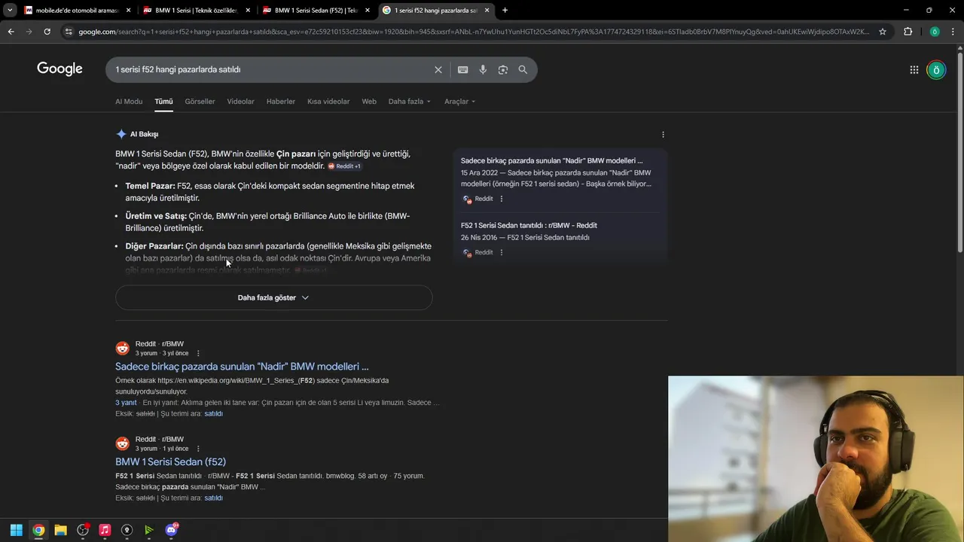Open BMW 1 Serisi Sedan (f52) result
The height and width of the screenshot is (542, 964).
(170, 461)
